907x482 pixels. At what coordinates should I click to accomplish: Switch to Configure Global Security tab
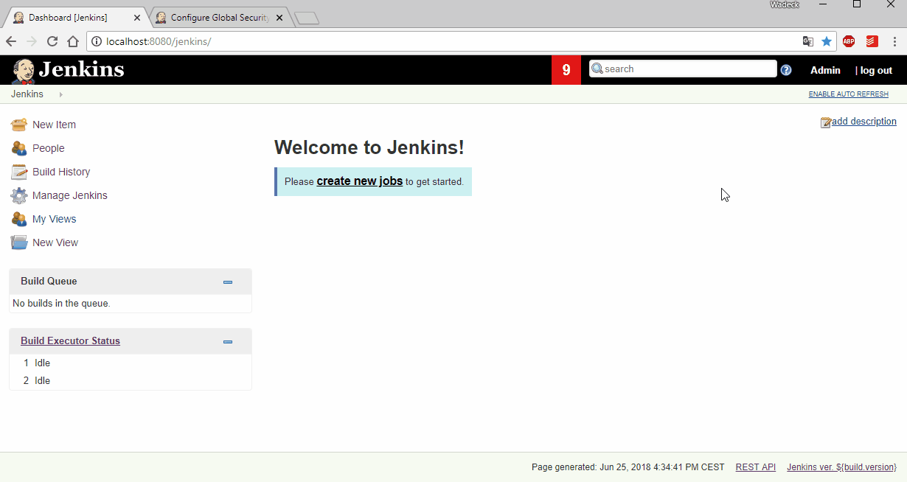coord(219,18)
